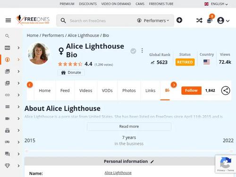The width and height of the screenshot is (236, 177).
Task: Click the United States flag icon
Action: 207,62
